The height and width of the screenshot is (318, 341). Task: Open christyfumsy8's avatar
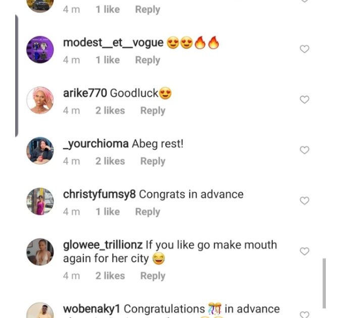(x=40, y=201)
